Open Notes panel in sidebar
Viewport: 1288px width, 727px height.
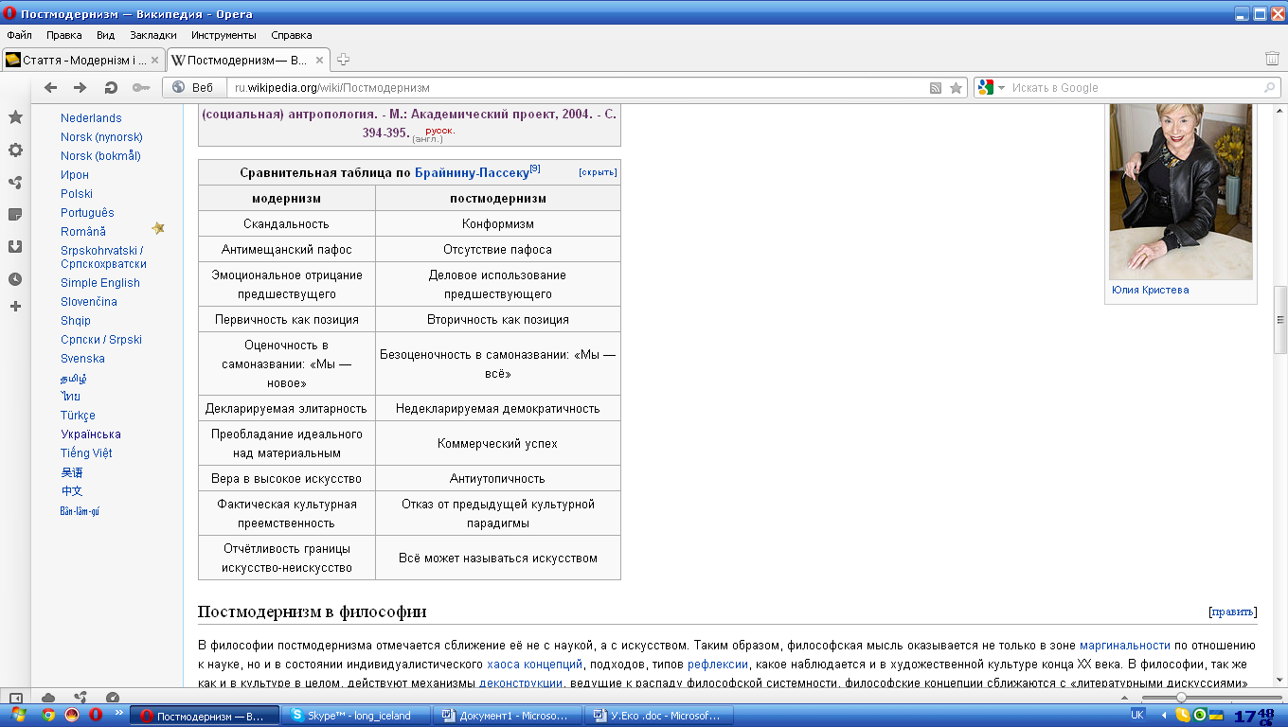click(15, 214)
